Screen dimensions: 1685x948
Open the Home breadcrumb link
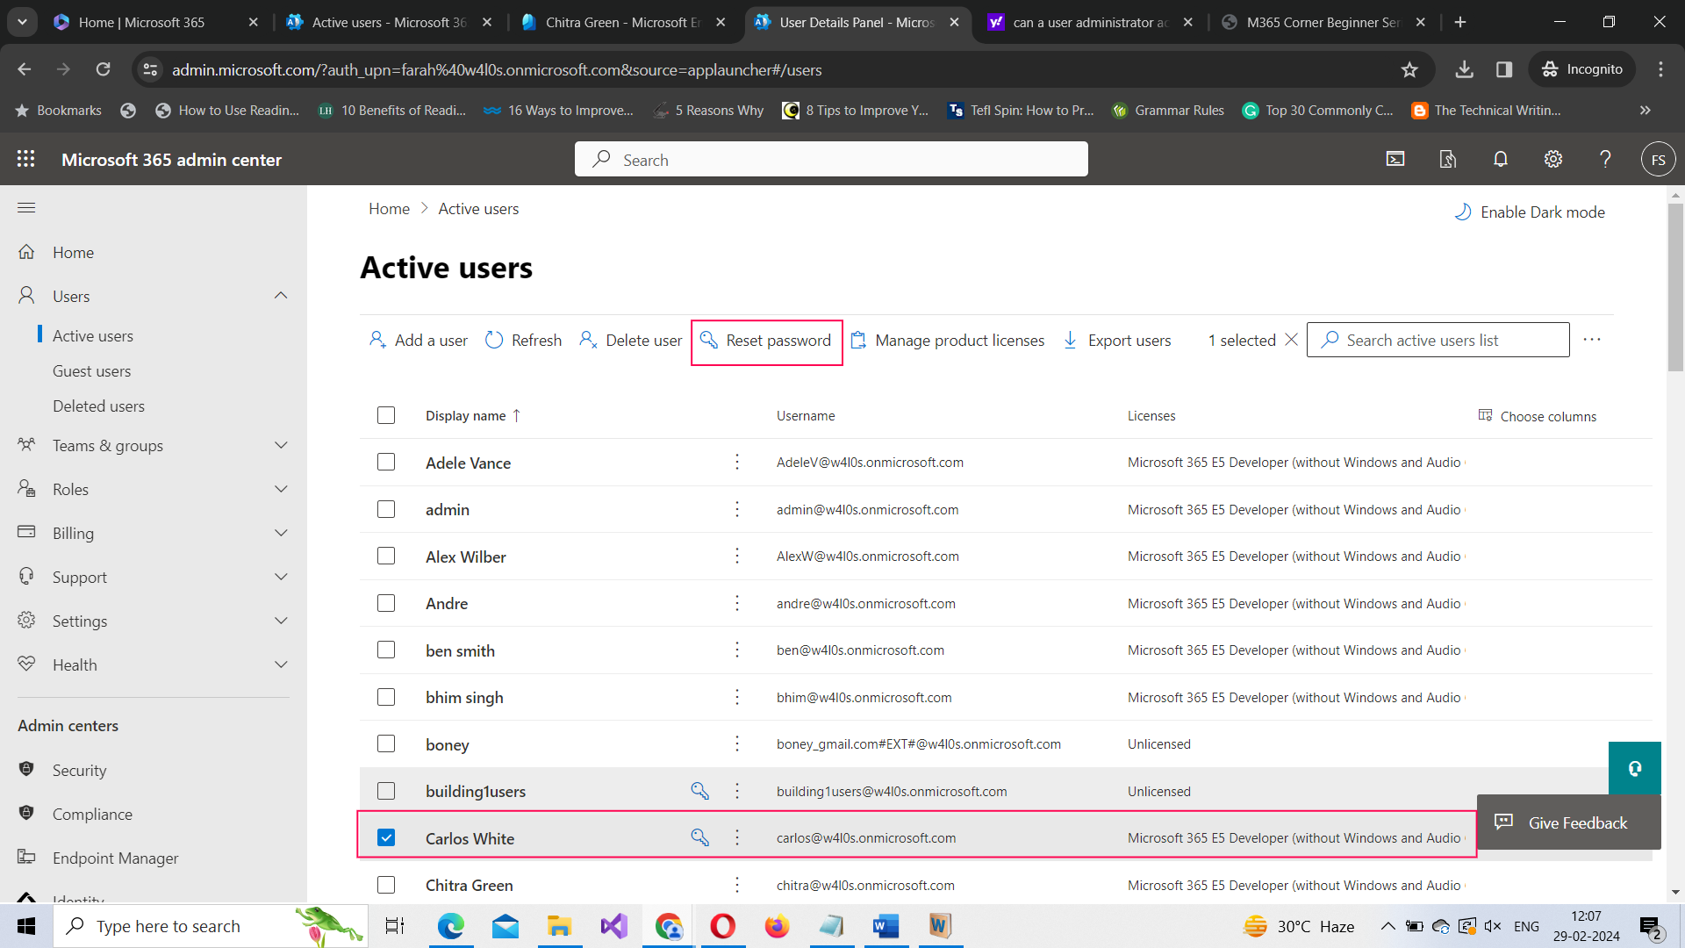click(389, 208)
